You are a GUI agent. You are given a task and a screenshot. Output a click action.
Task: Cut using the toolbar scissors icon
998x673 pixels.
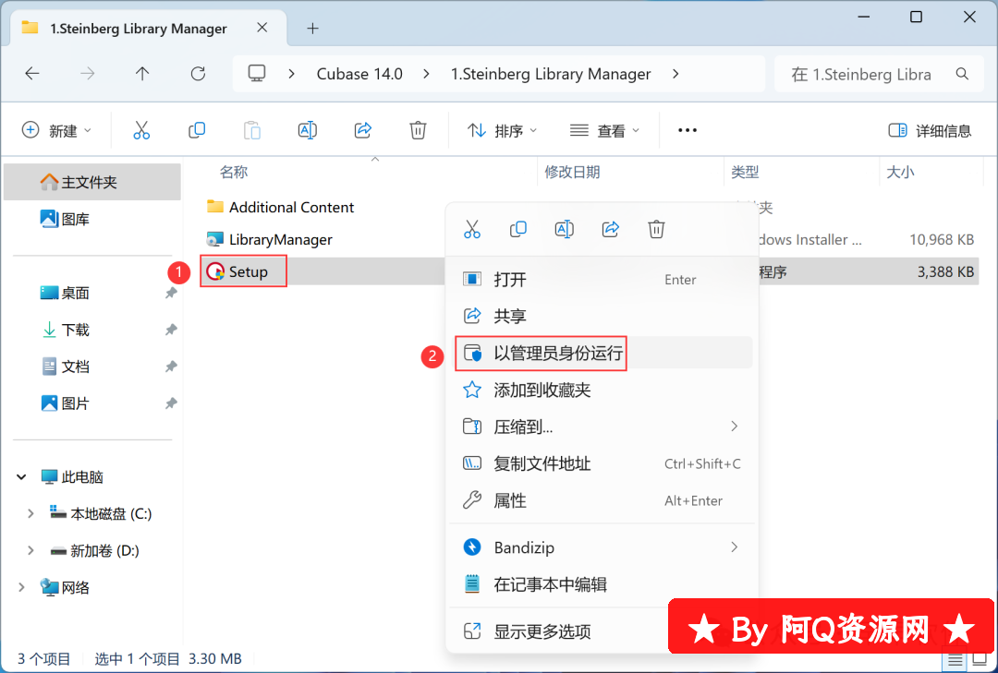(141, 130)
